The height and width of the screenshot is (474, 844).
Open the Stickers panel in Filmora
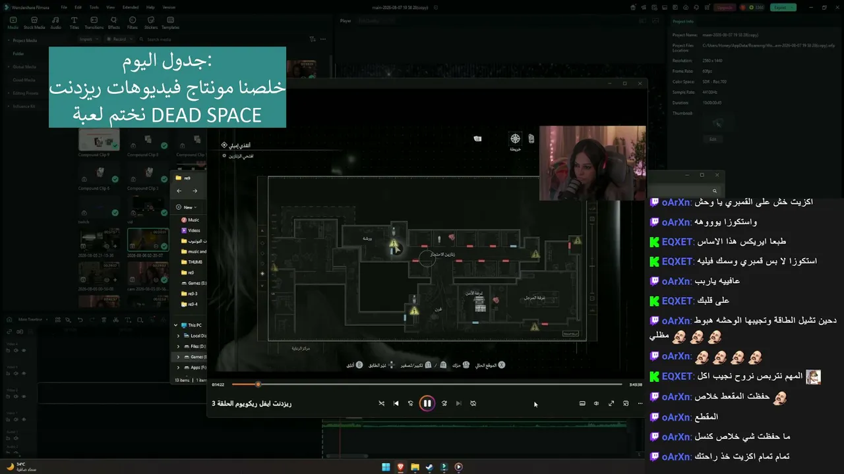coord(150,23)
